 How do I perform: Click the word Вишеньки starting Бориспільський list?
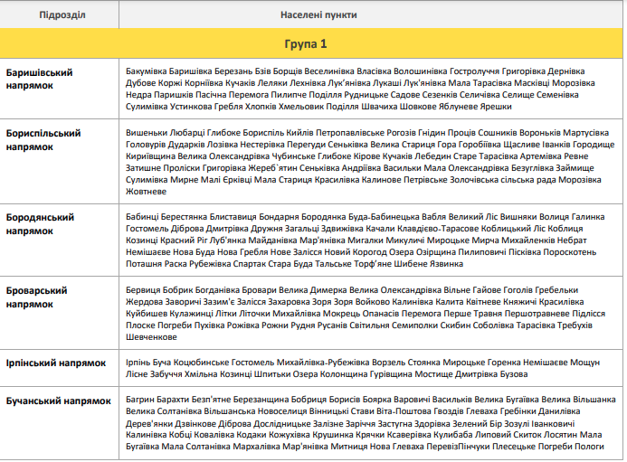point(146,132)
